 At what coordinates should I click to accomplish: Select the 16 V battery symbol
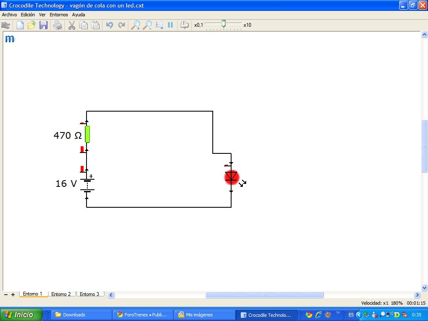(x=87, y=185)
